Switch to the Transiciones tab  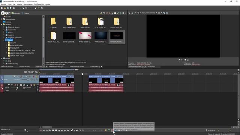[94, 67]
